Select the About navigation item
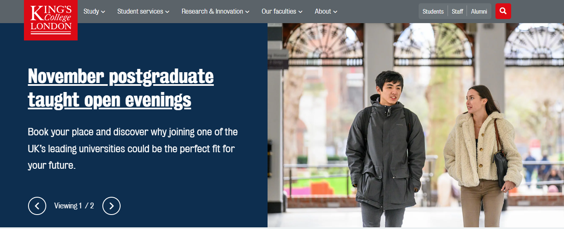This screenshot has width=564, height=229. click(x=322, y=12)
